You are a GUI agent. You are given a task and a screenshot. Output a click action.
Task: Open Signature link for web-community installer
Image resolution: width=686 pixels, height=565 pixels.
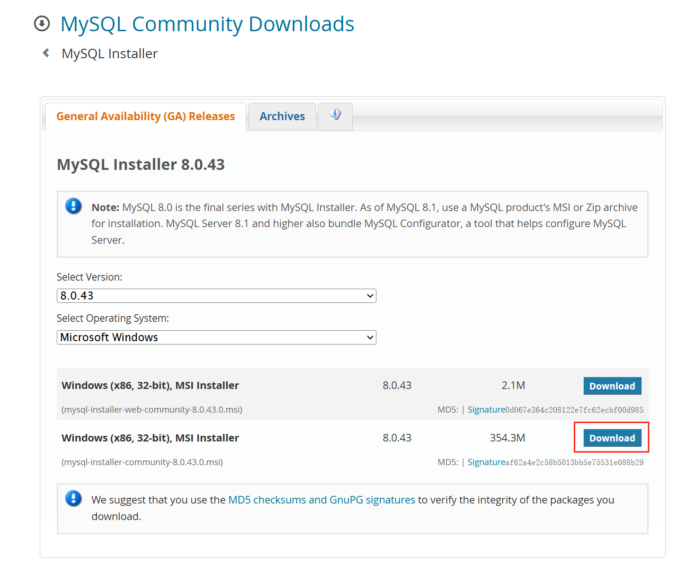pyautogui.click(x=486, y=410)
